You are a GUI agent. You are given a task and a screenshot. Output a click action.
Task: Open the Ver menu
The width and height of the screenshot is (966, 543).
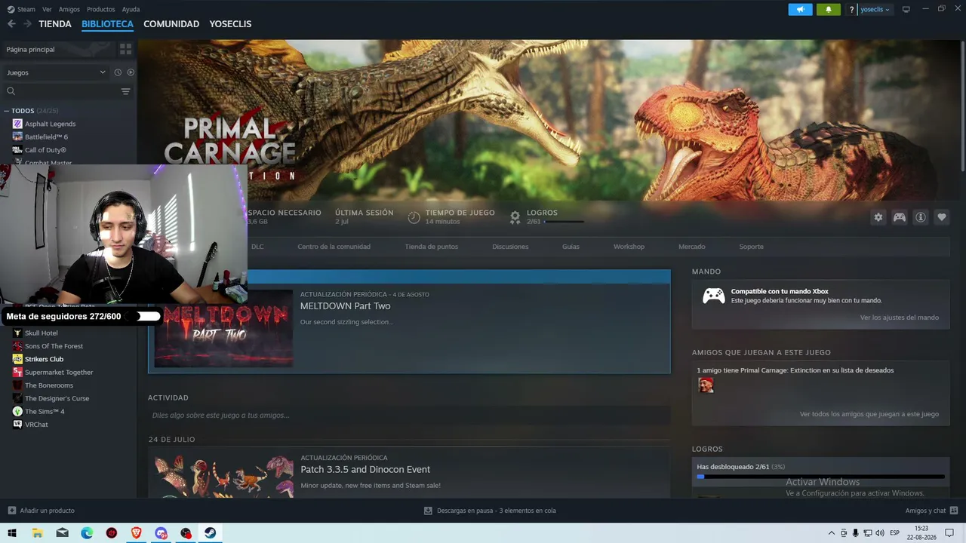(47, 10)
